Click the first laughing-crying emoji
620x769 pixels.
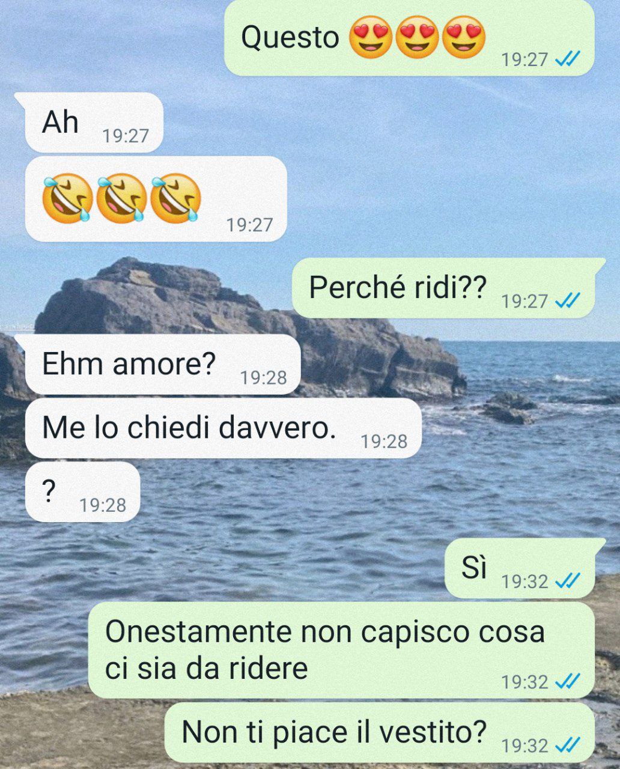click(x=67, y=198)
